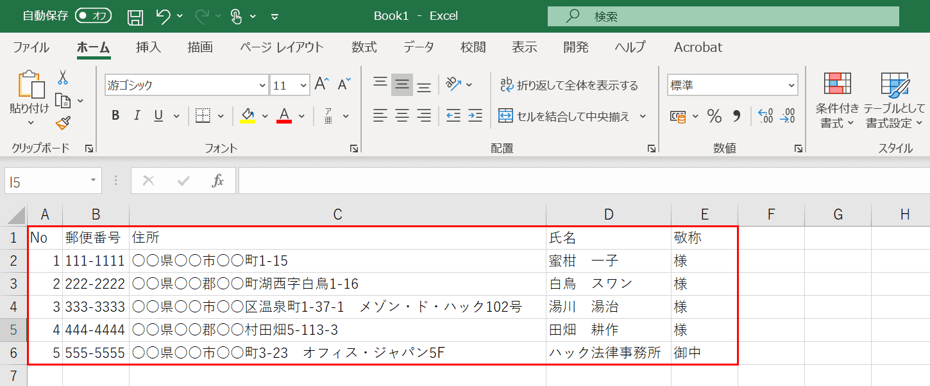Click the phonetic guide (ふりがな) icon

[x=328, y=116]
